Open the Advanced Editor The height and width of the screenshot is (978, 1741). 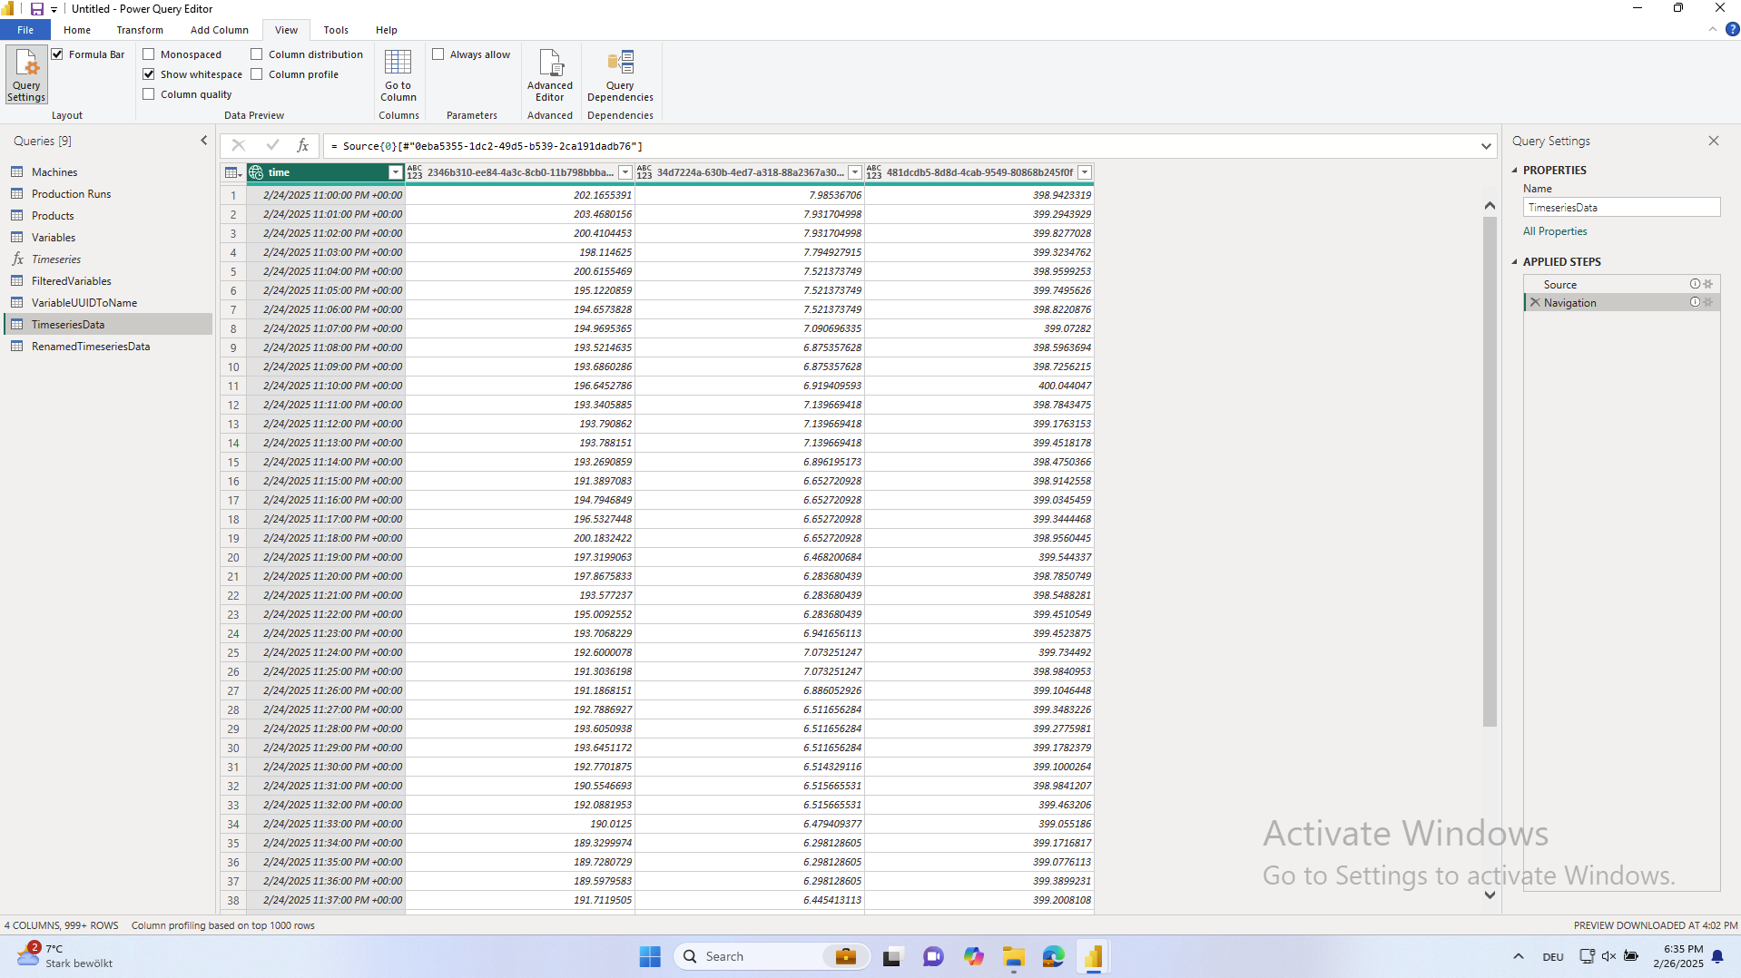tap(549, 74)
